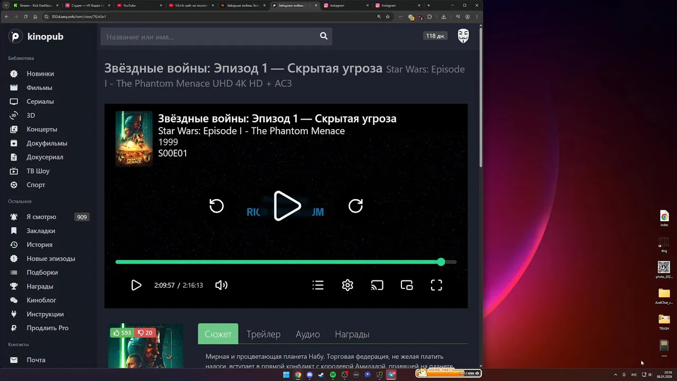Mute the video with the speaker icon

[x=221, y=285]
